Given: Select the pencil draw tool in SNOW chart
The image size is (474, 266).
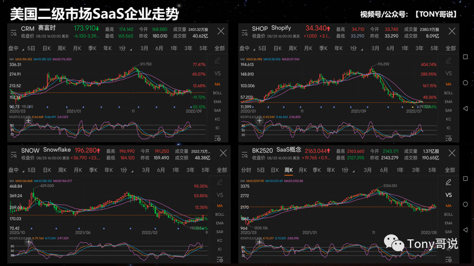Looking at the screenshot, I should click(220, 182).
